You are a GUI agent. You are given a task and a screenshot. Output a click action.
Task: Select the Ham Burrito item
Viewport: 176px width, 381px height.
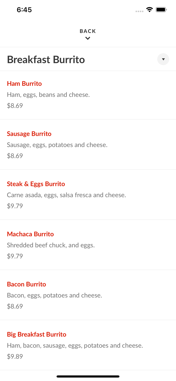(24, 84)
